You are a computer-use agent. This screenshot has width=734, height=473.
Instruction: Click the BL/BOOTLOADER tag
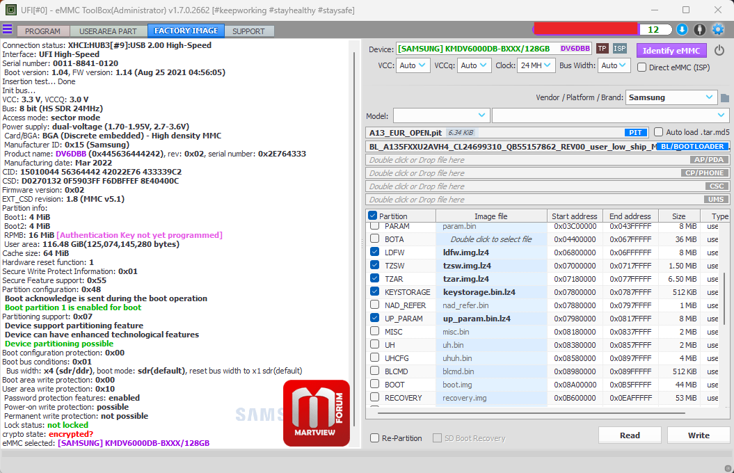coord(692,147)
